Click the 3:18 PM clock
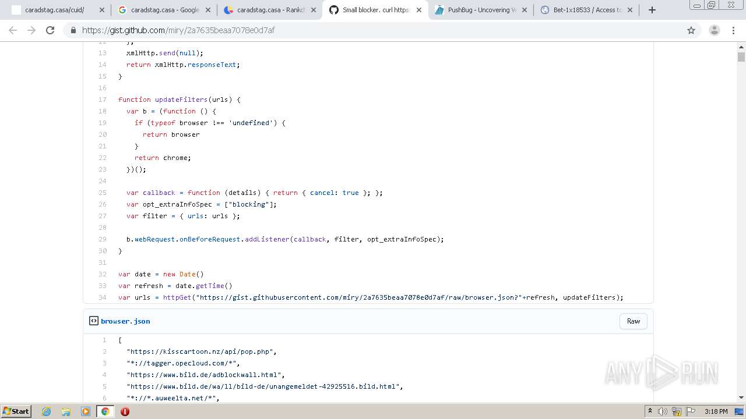746x419 pixels. [716, 411]
